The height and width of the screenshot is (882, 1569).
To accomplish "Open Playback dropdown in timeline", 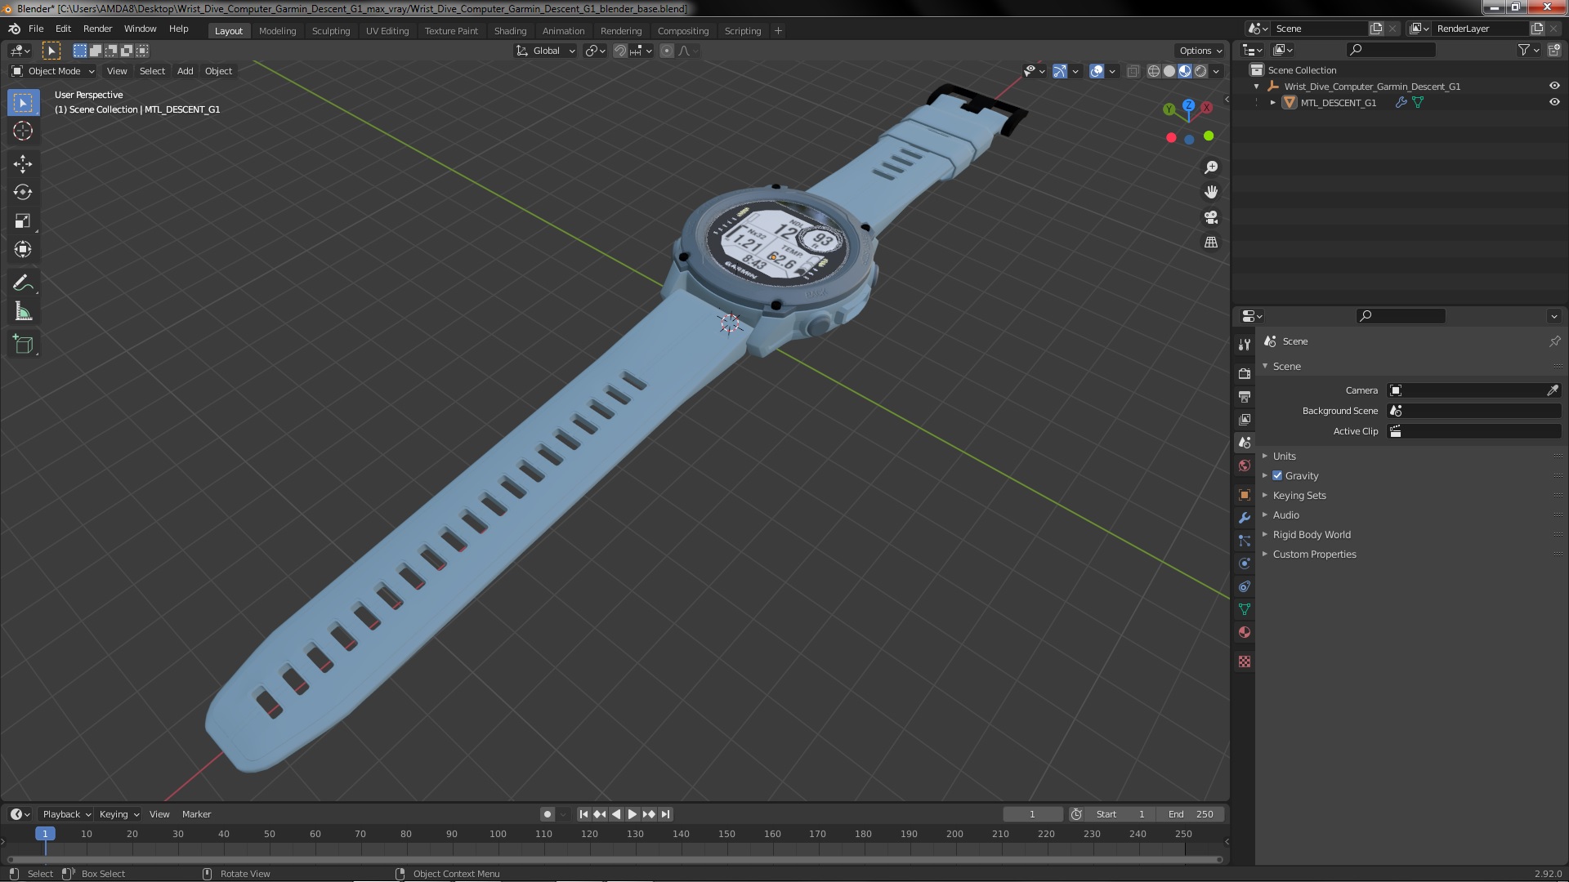I will [66, 814].
